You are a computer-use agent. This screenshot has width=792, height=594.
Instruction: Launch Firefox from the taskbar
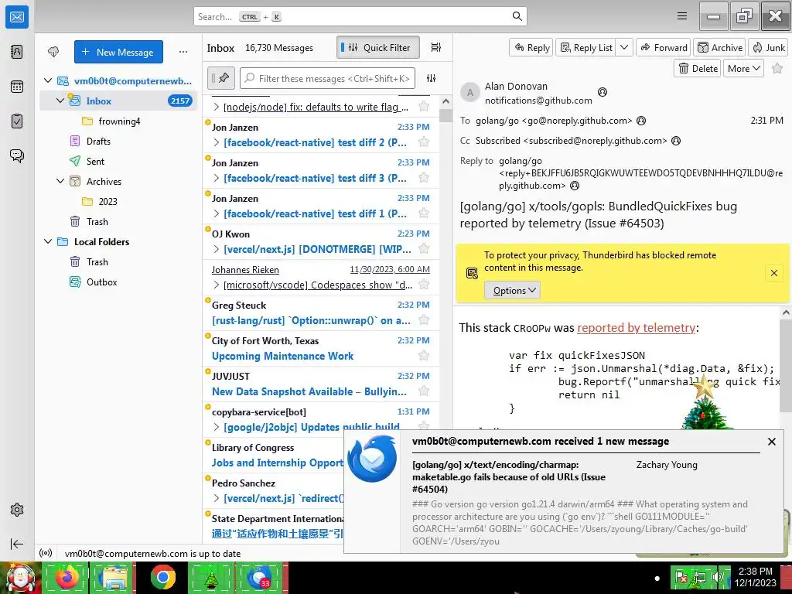pyautogui.click(x=67, y=577)
